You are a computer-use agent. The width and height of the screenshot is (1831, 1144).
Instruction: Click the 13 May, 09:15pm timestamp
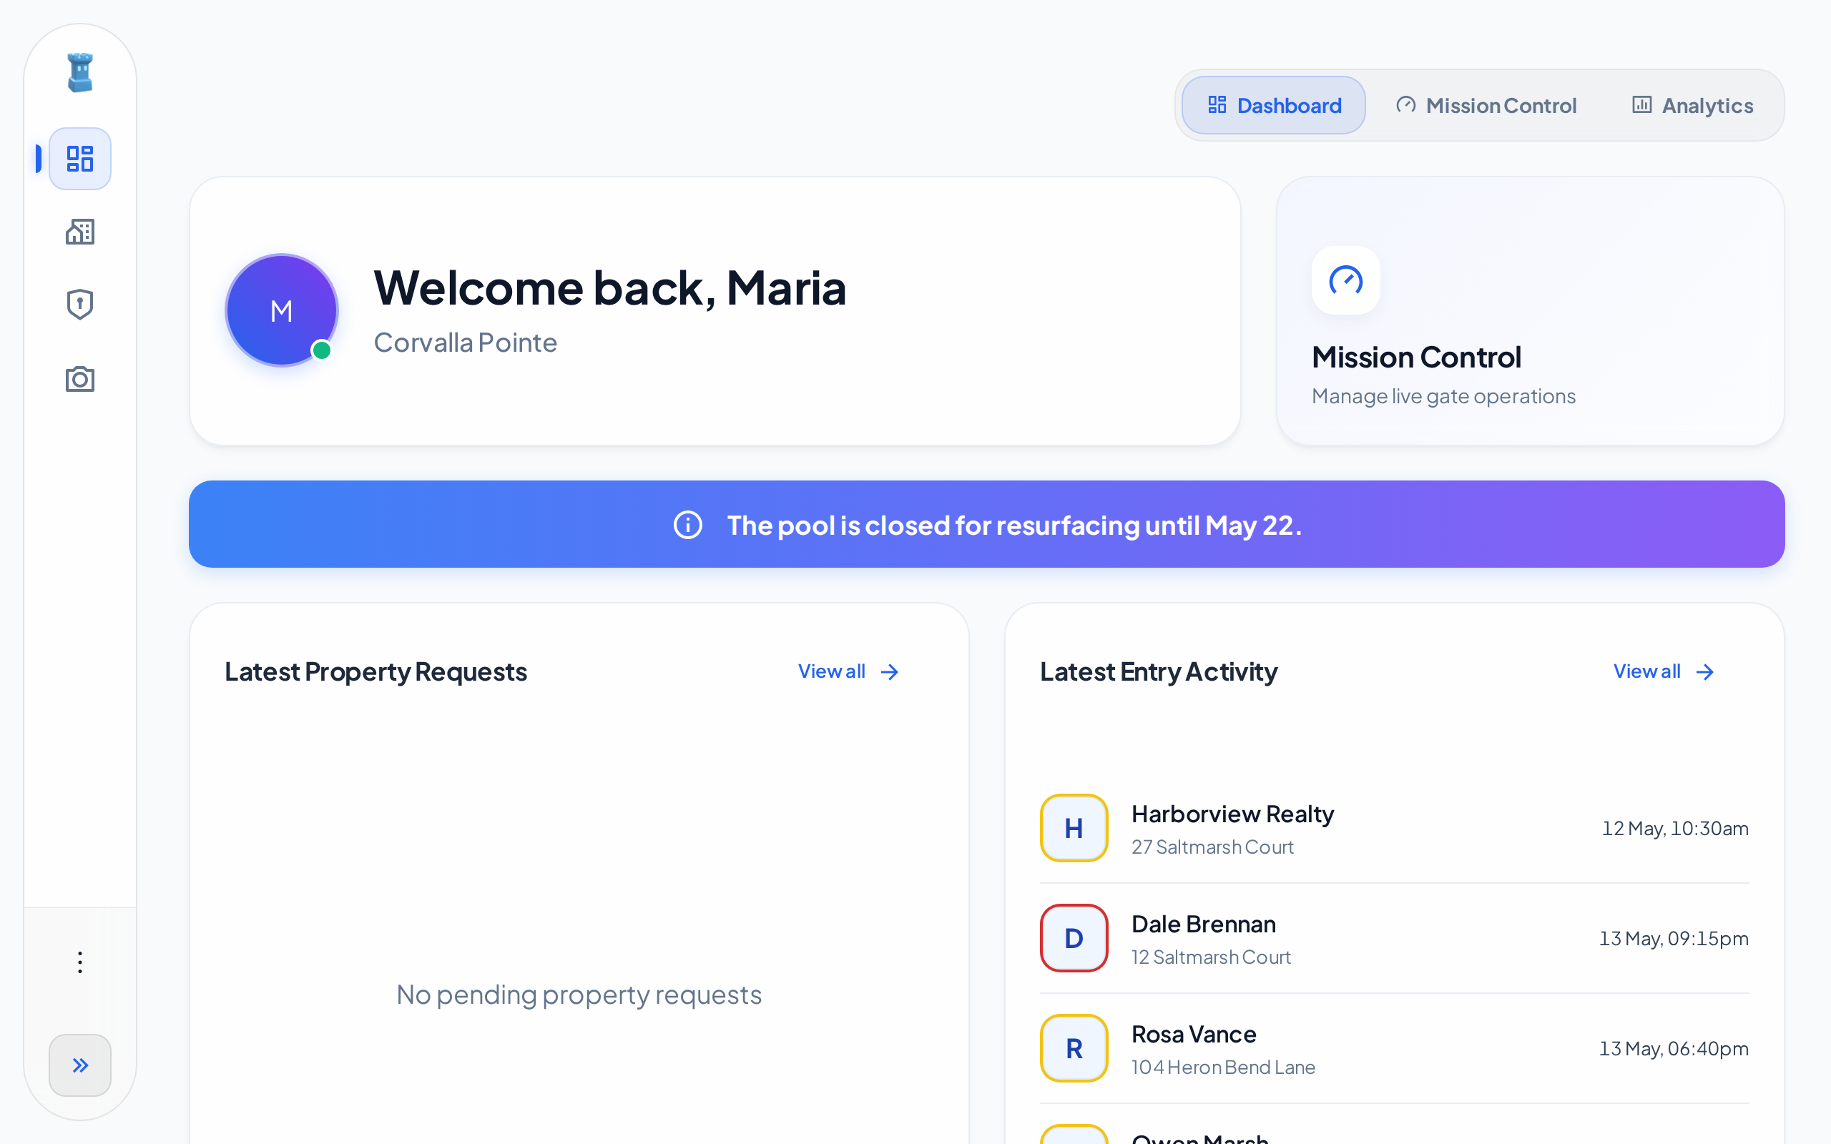[x=1673, y=938]
